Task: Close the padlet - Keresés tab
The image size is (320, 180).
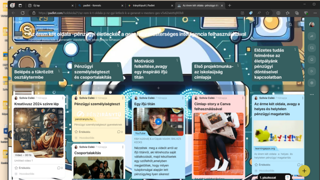Action: click(122, 6)
